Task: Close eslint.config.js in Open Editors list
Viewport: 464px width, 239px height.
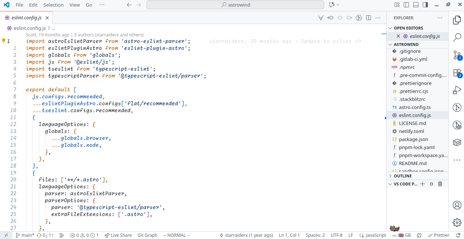Action: point(398,36)
